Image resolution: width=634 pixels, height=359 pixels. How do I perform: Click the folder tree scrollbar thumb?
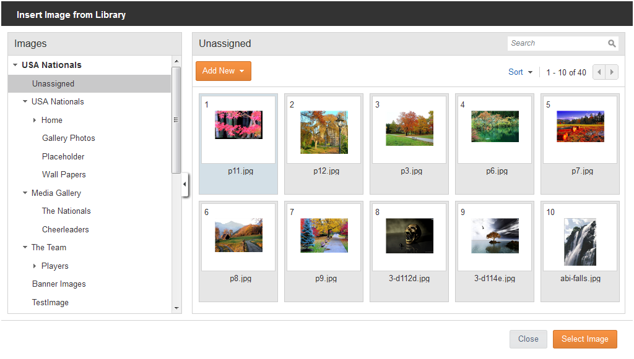[176, 120]
